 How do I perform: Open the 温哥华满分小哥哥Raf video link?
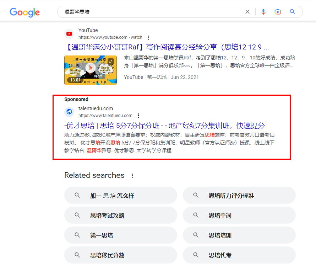coord(167,47)
